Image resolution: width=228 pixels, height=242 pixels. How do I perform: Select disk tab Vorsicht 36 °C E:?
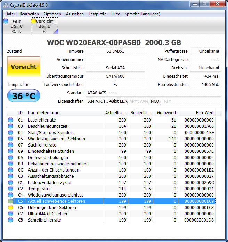[44, 26]
